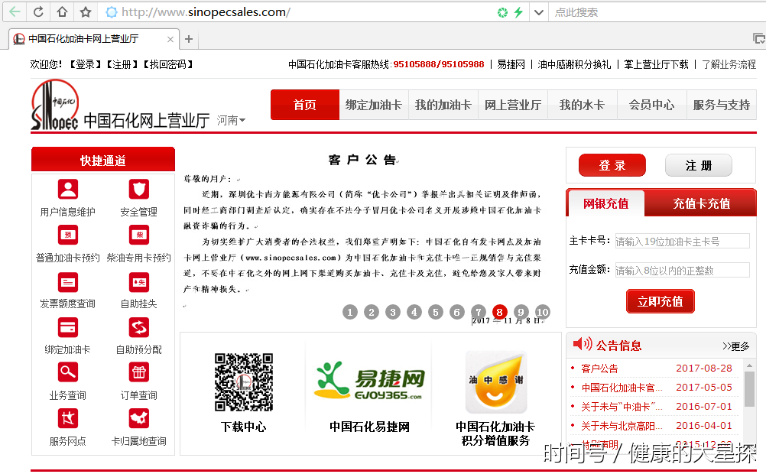Click the red 登录 button
The image size is (766, 474).
[x=612, y=165]
